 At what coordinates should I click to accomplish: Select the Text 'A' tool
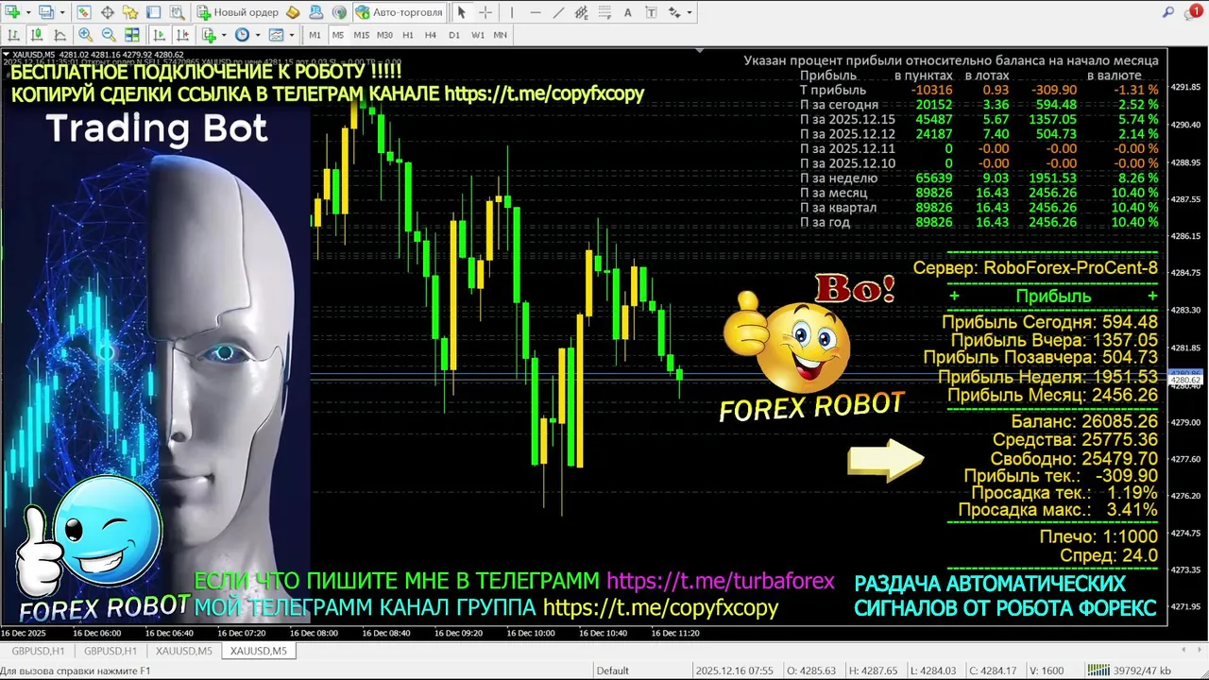[628, 12]
